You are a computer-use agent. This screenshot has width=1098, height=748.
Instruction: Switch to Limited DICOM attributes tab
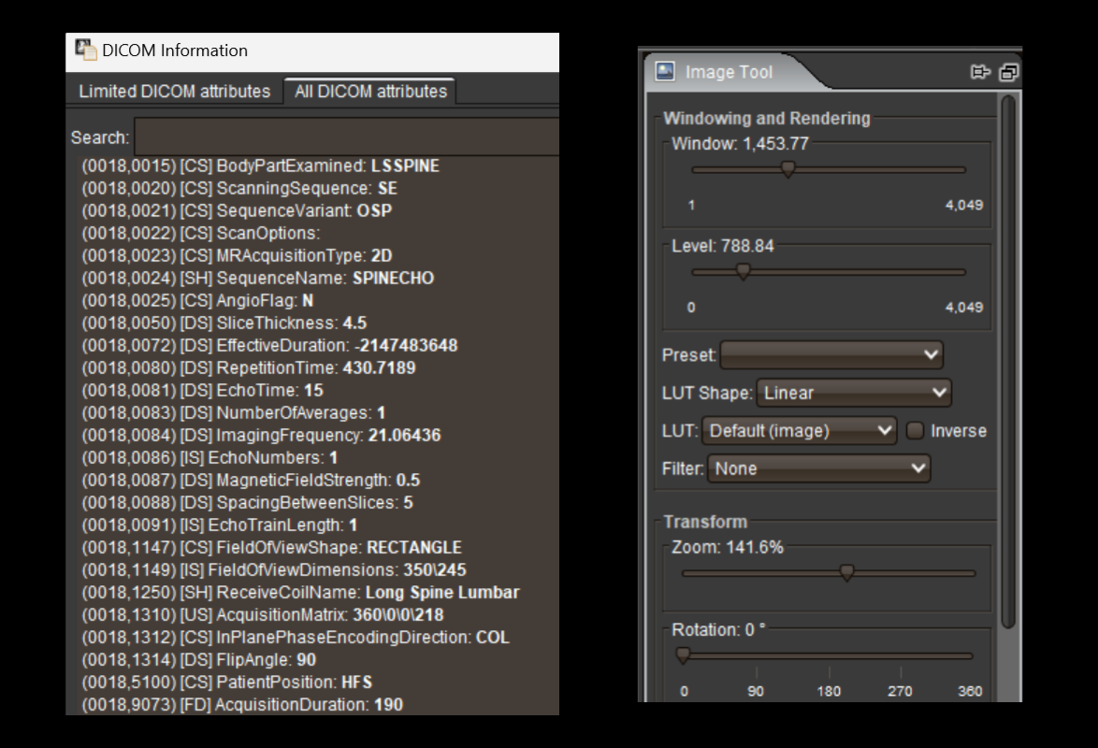click(174, 91)
